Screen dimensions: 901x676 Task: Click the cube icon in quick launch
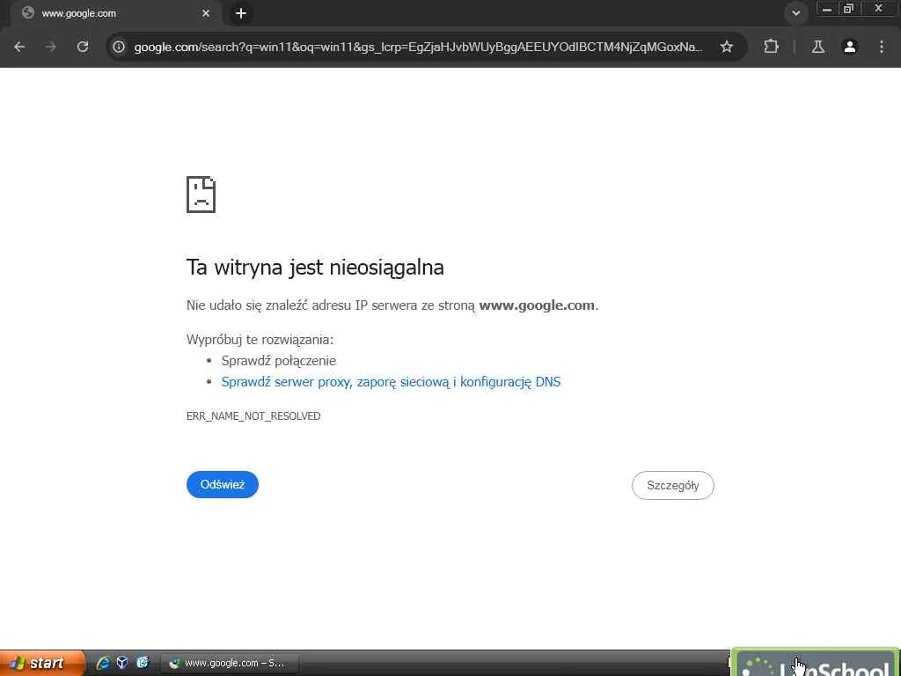pyautogui.click(x=122, y=663)
